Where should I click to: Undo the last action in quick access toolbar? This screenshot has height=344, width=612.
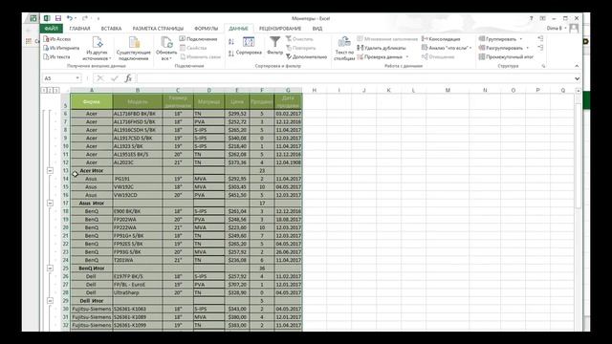click(x=70, y=18)
